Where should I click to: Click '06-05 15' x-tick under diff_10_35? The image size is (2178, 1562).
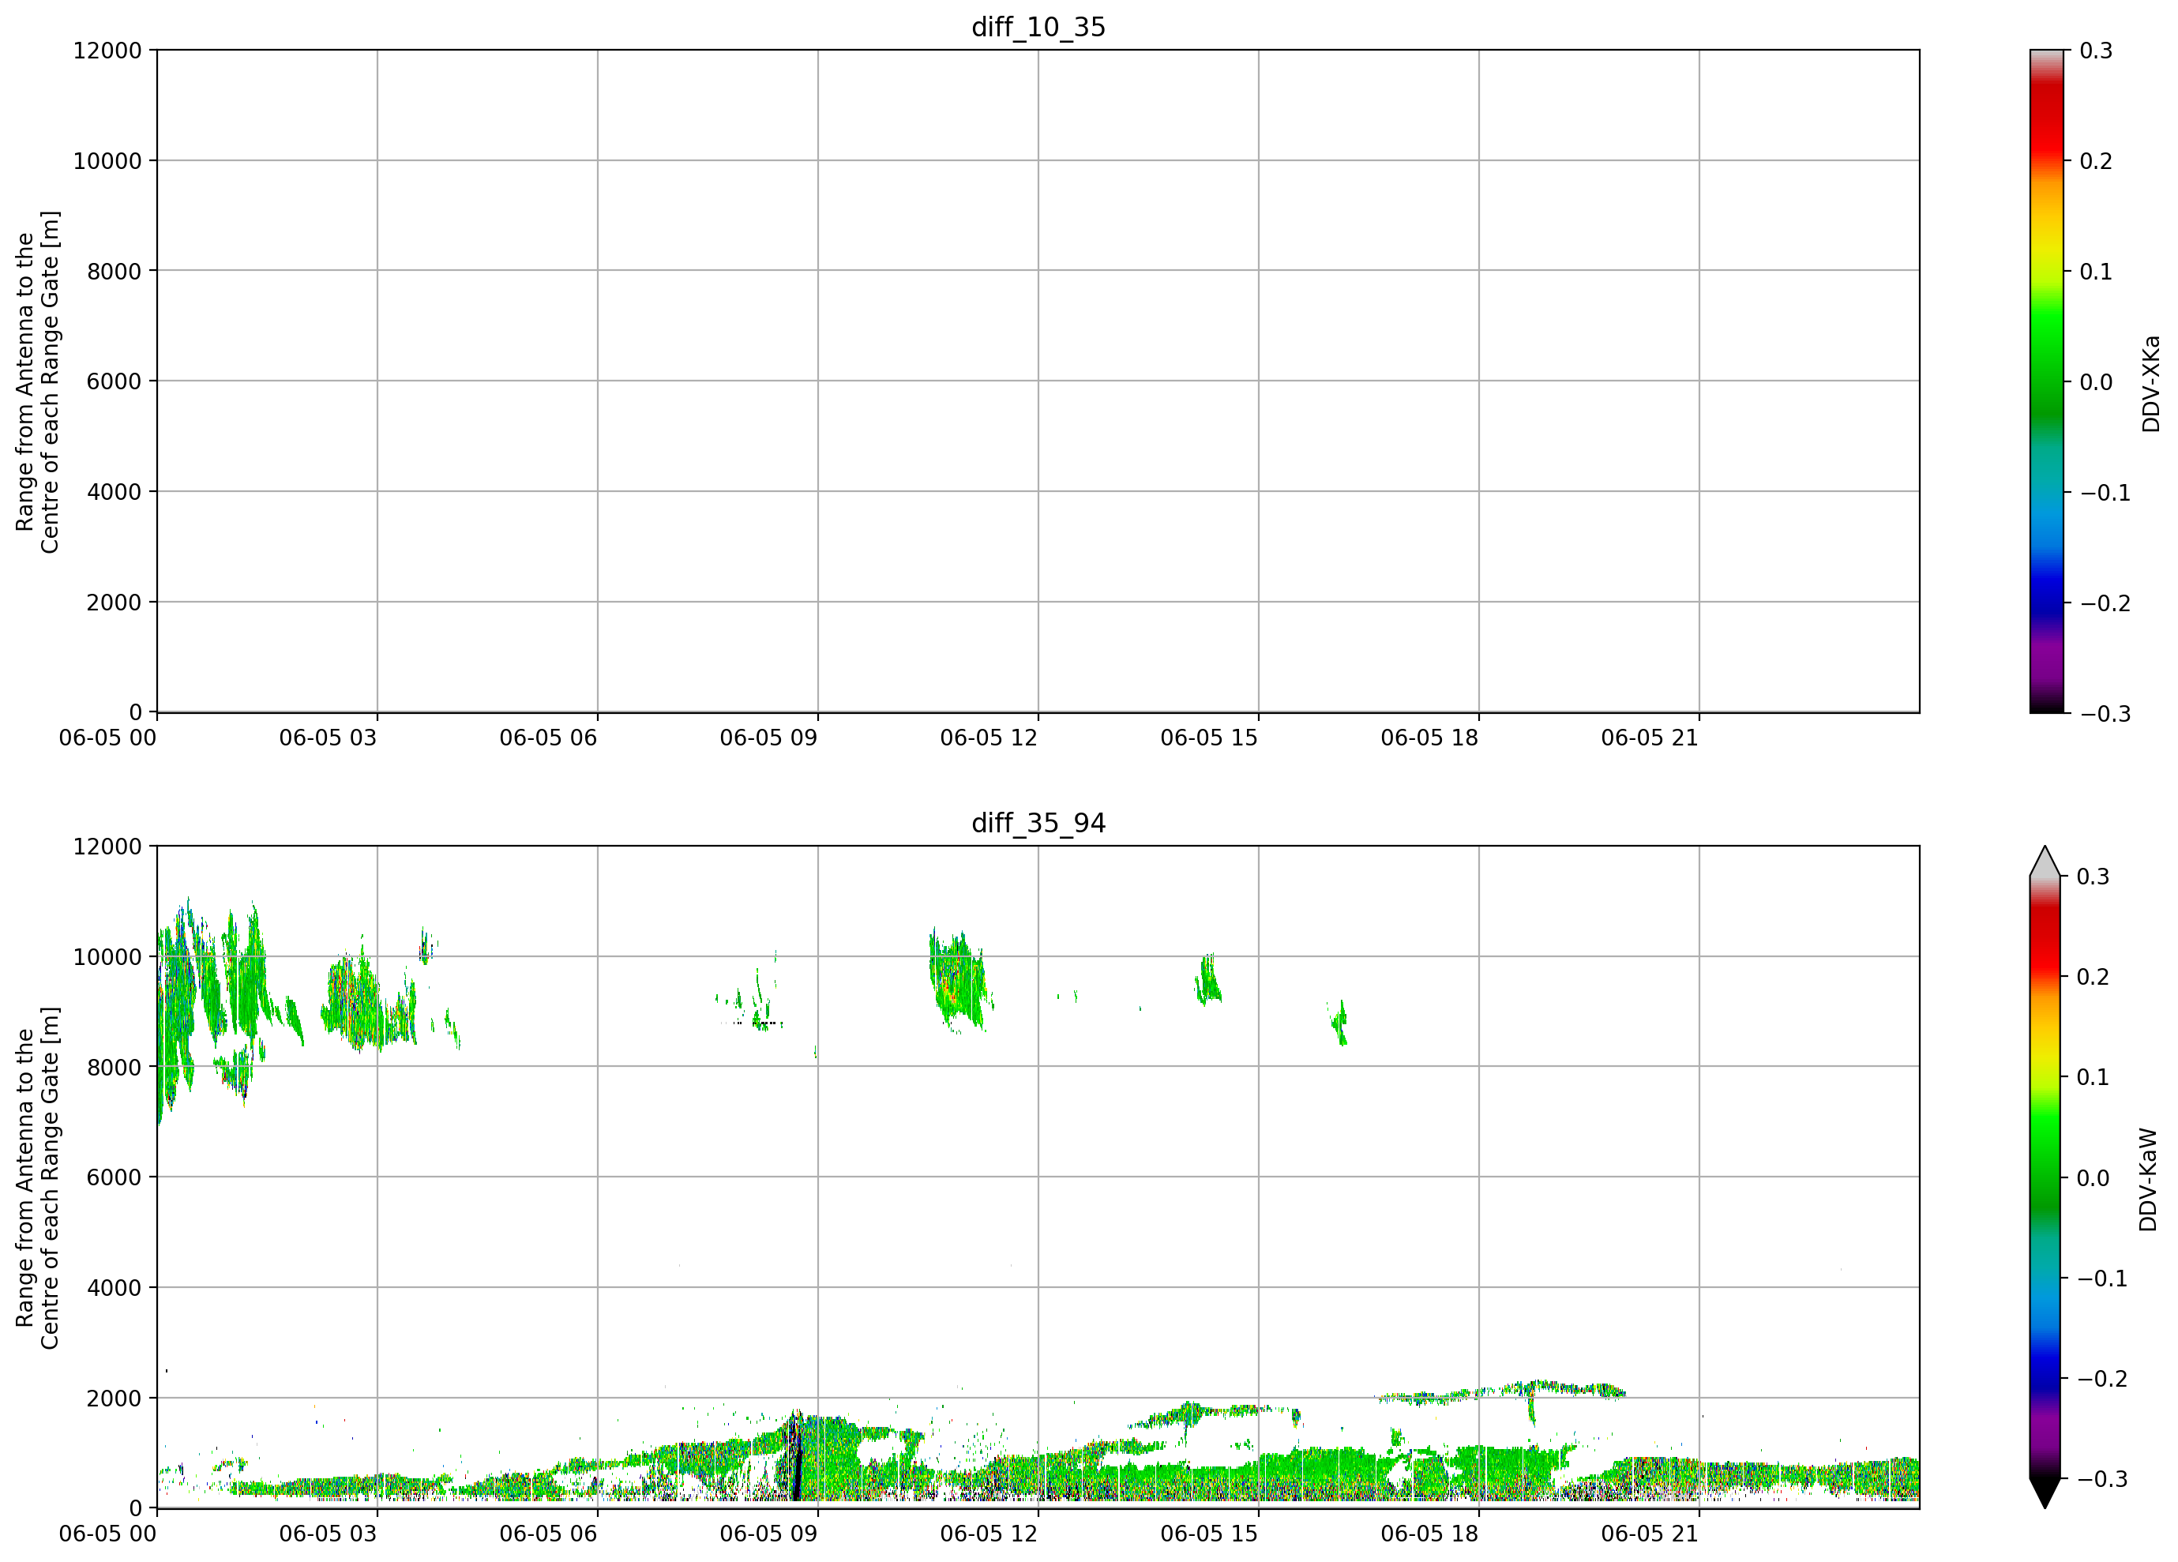tap(1209, 738)
